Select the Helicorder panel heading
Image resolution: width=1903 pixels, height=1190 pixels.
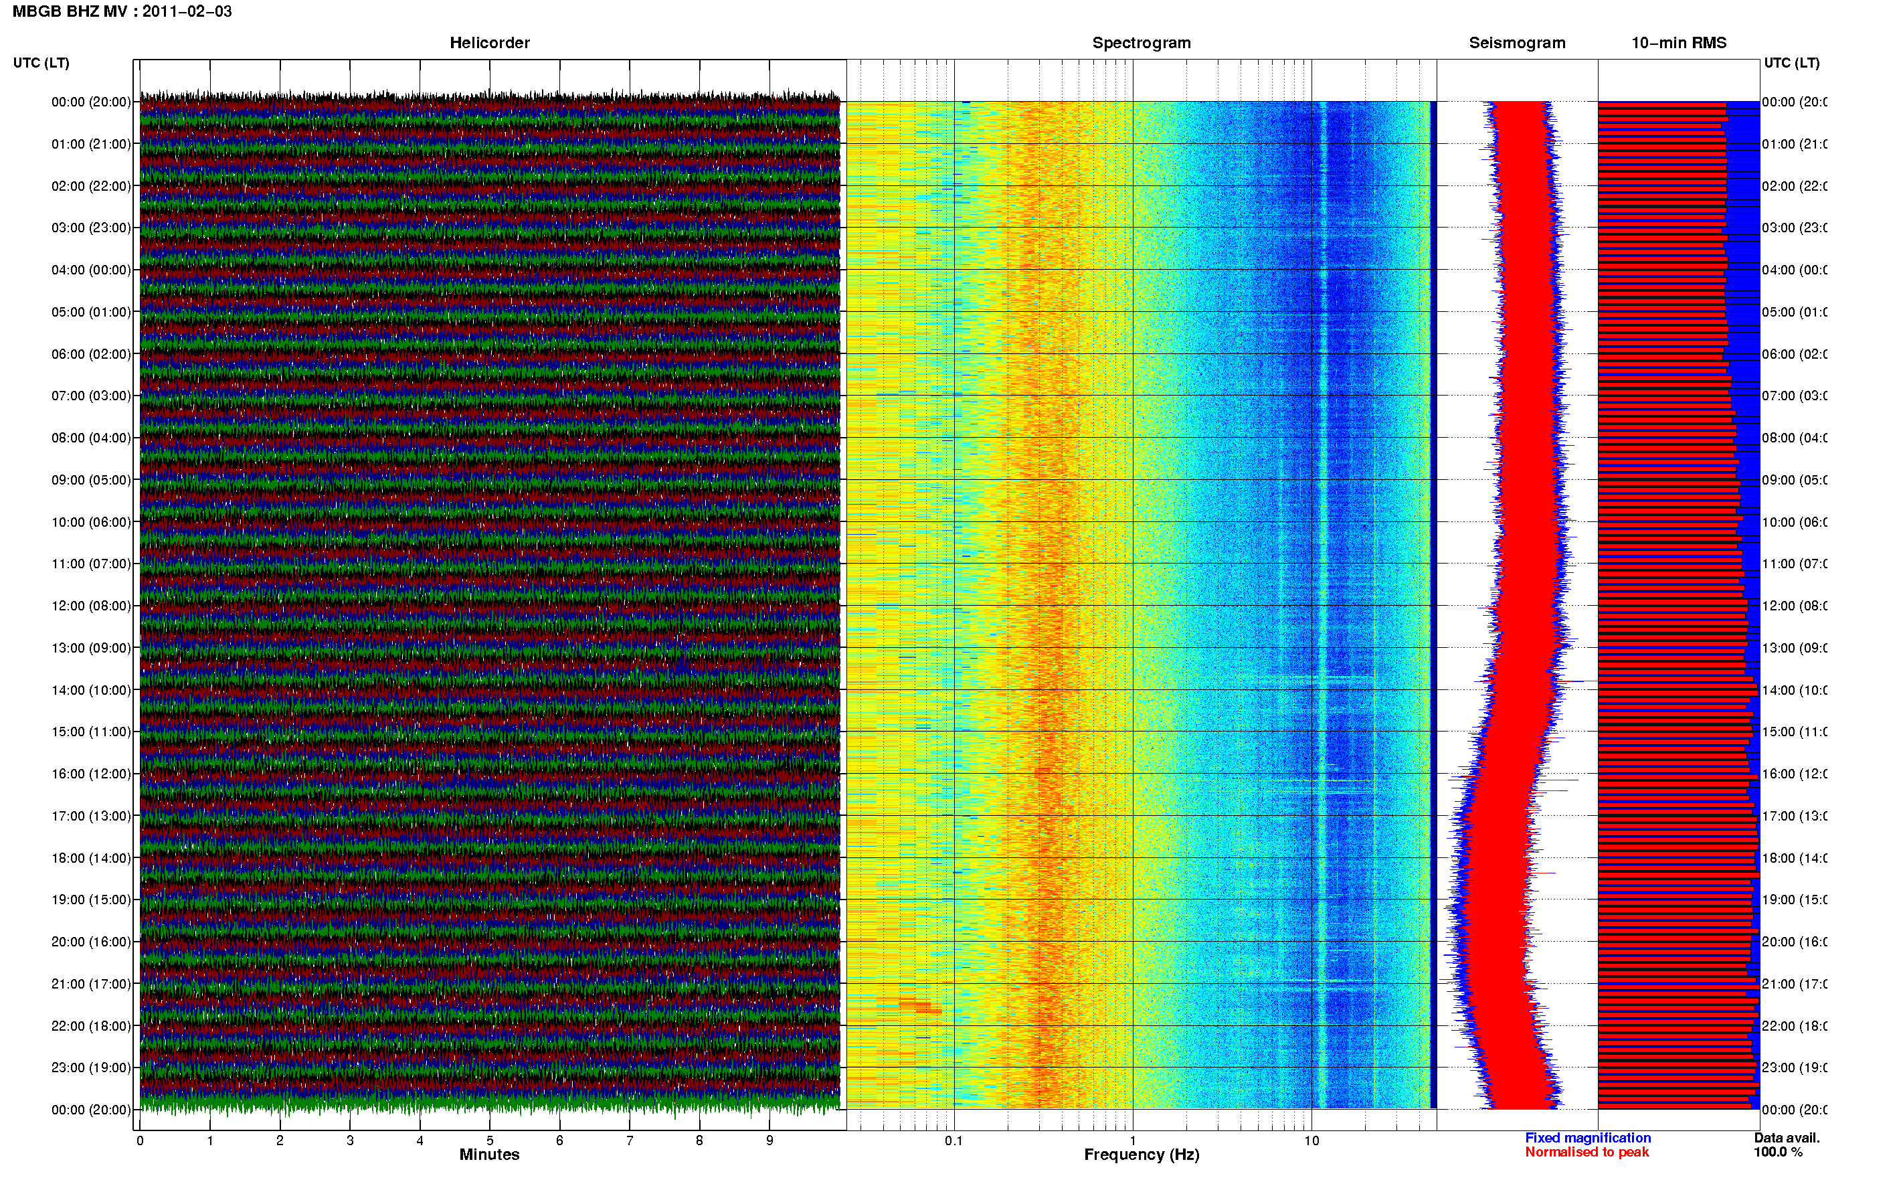tap(489, 44)
